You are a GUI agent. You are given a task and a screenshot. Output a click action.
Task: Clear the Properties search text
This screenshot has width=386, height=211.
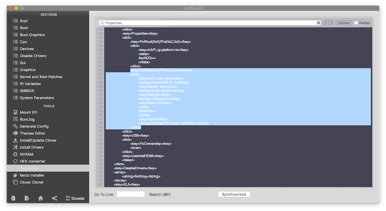(x=319, y=23)
